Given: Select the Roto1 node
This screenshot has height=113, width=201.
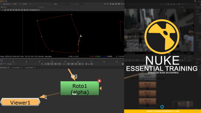Looking at the screenshot, I should pyautogui.click(x=79, y=88).
